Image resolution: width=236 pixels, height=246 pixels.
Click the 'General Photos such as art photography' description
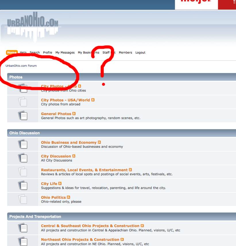point(91,118)
